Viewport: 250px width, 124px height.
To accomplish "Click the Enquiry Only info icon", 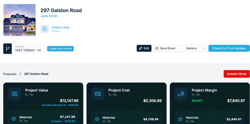I will click(x=44, y=29).
